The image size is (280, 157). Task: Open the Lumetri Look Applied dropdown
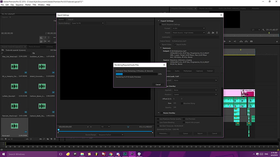coord(195,80)
